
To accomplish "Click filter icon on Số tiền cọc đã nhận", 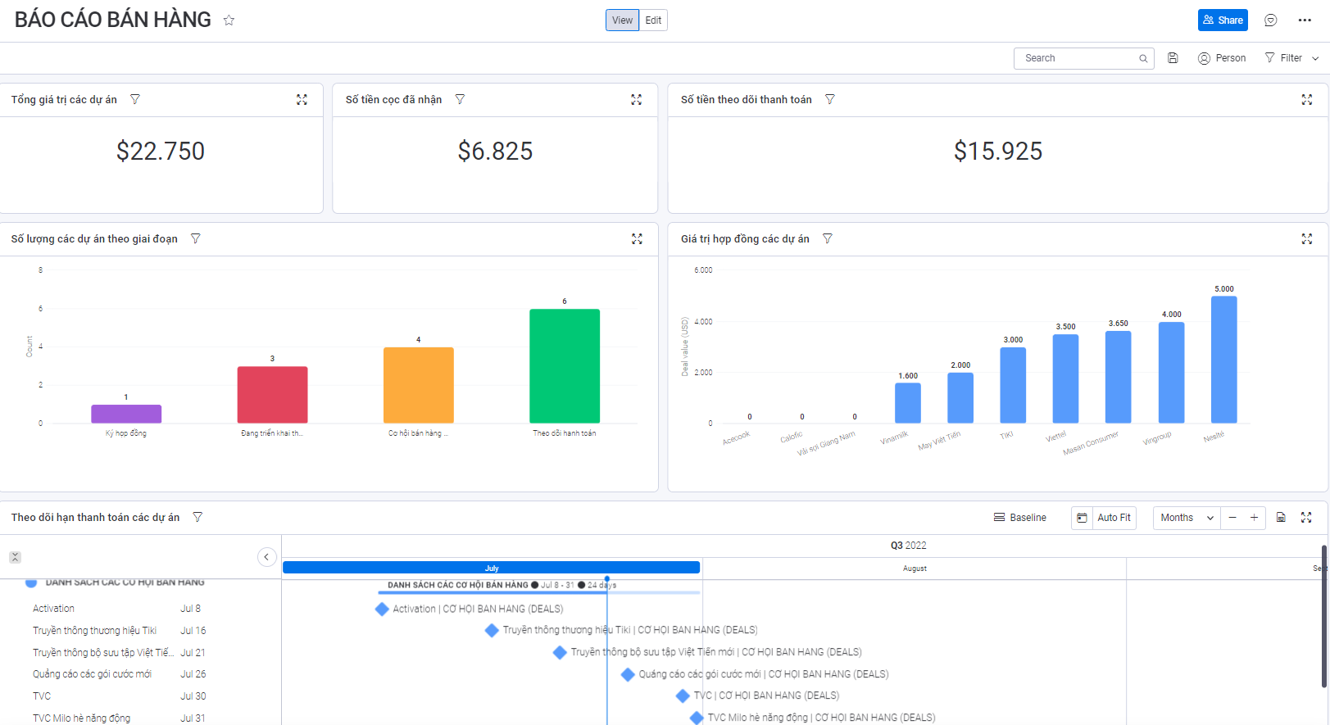I will [x=460, y=99].
